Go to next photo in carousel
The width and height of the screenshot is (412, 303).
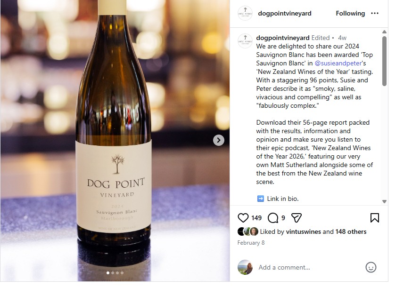(218, 140)
